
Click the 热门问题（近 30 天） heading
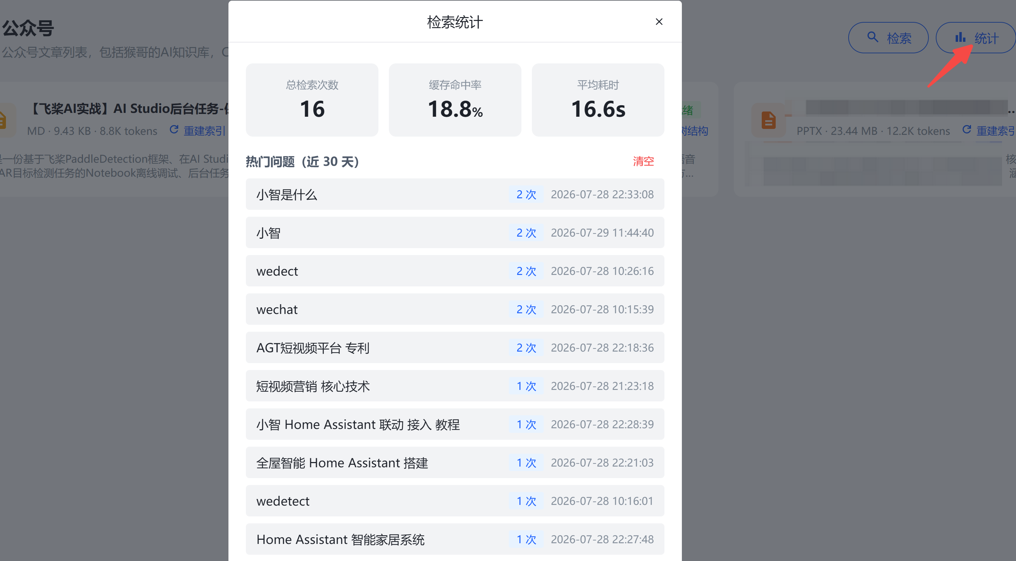click(302, 162)
